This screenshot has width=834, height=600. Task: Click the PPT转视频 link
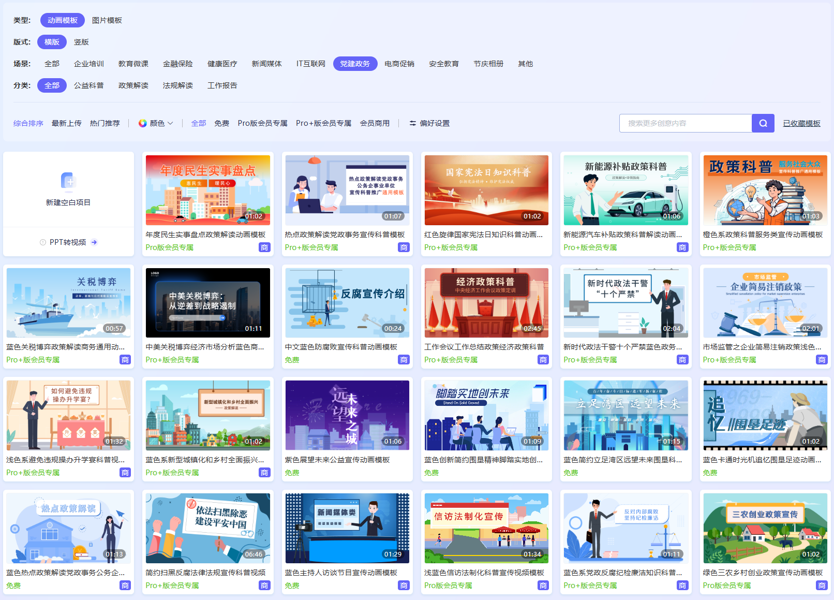[x=68, y=242]
